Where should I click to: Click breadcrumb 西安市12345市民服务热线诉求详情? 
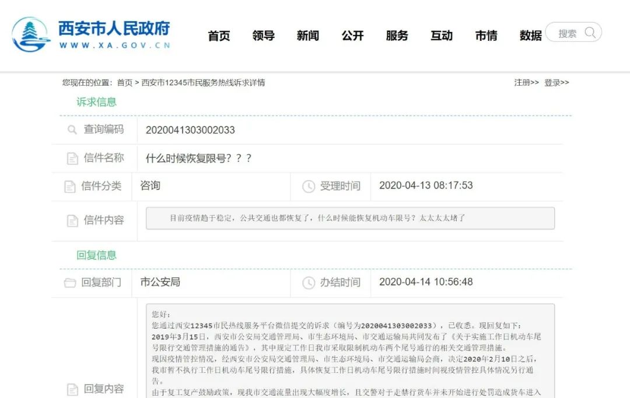(x=204, y=83)
